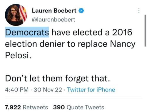147x112 pixels.
Task: Open the 390 Quote Tweets list
Action: [78, 107]
